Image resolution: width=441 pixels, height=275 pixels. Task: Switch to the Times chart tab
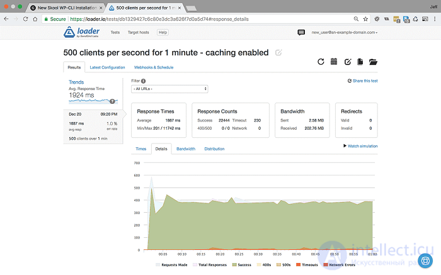pyautogui.click(x=141, y=149)
